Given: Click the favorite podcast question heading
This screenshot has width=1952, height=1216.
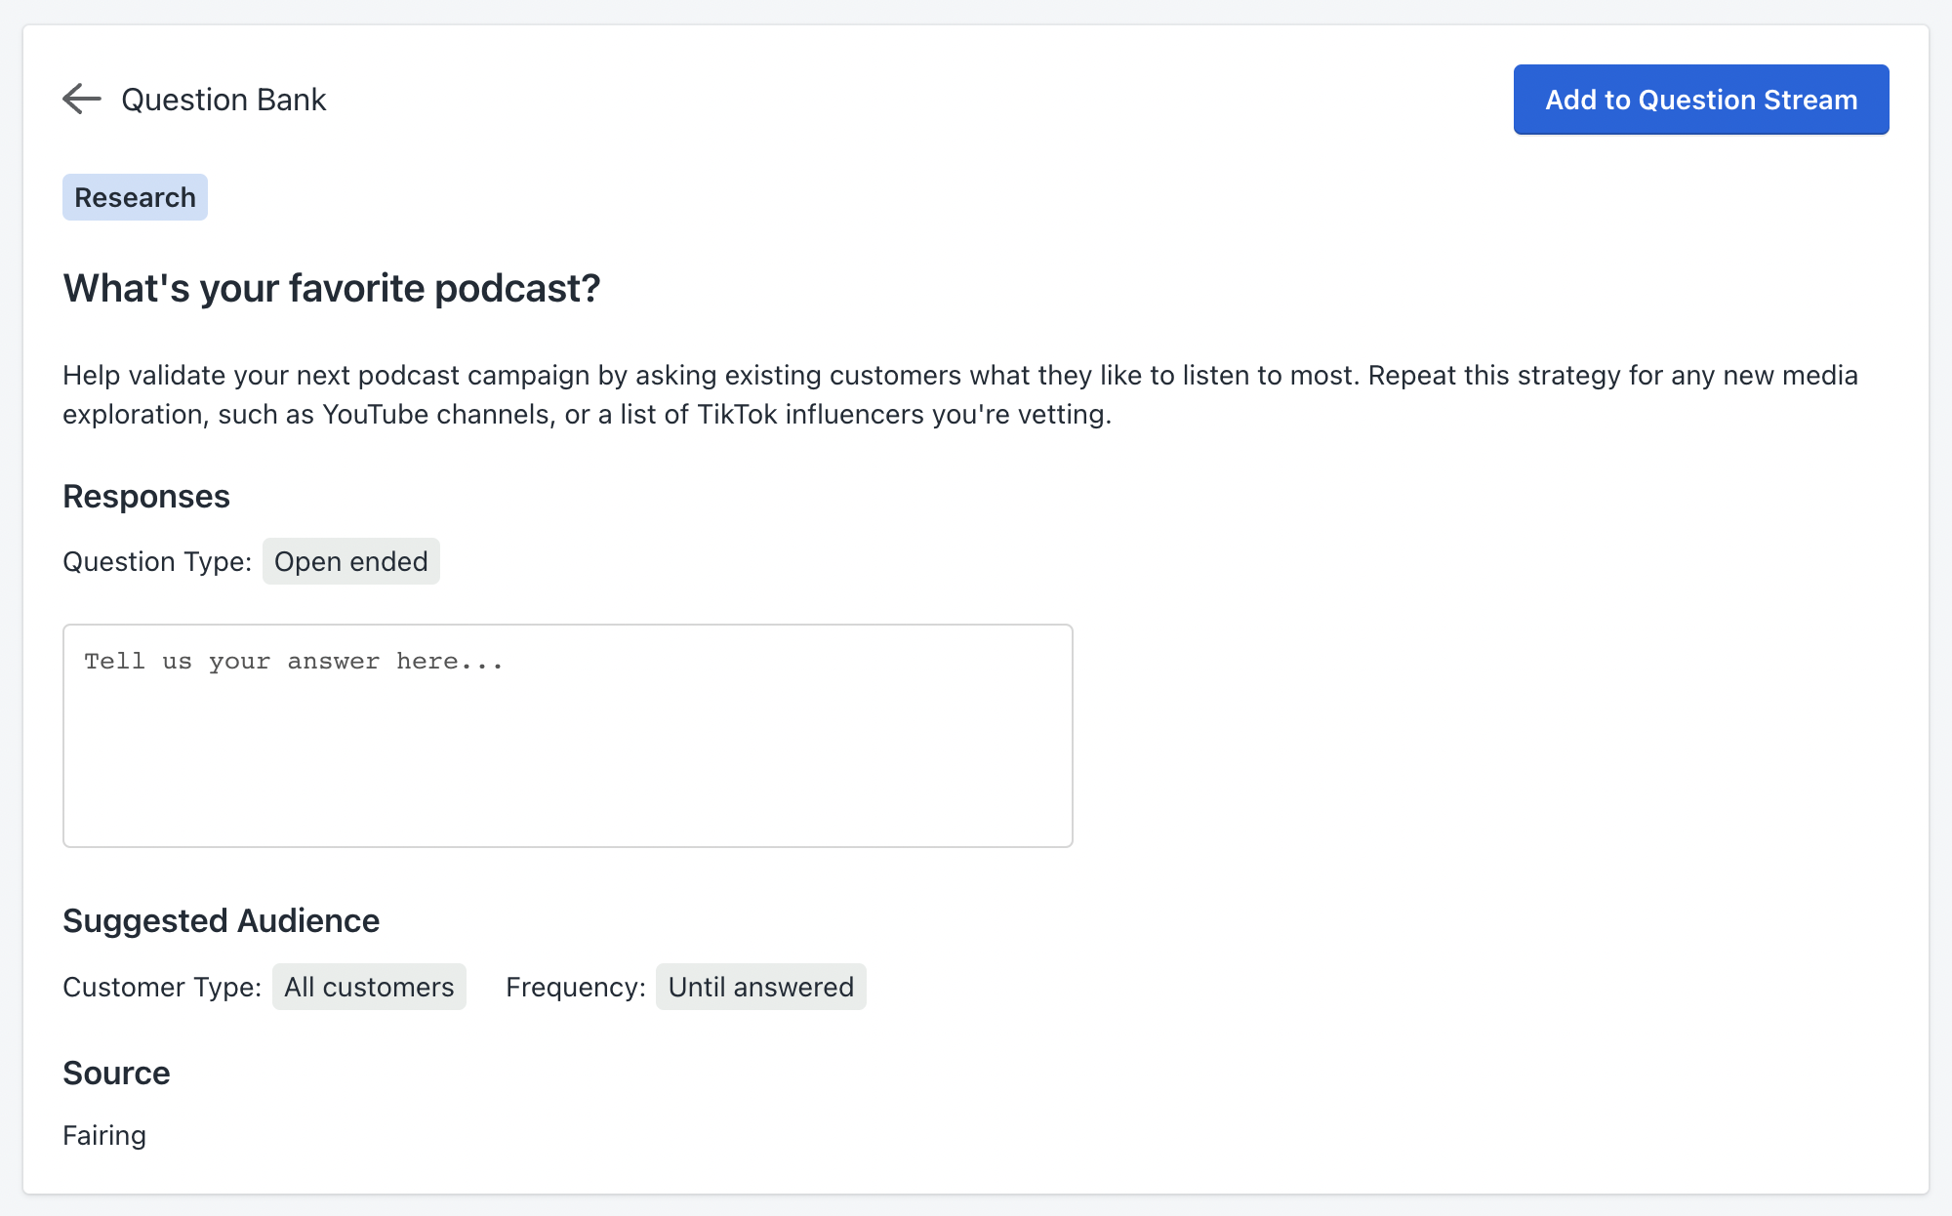Looking at the screenshot, I should tap(332, 288).
